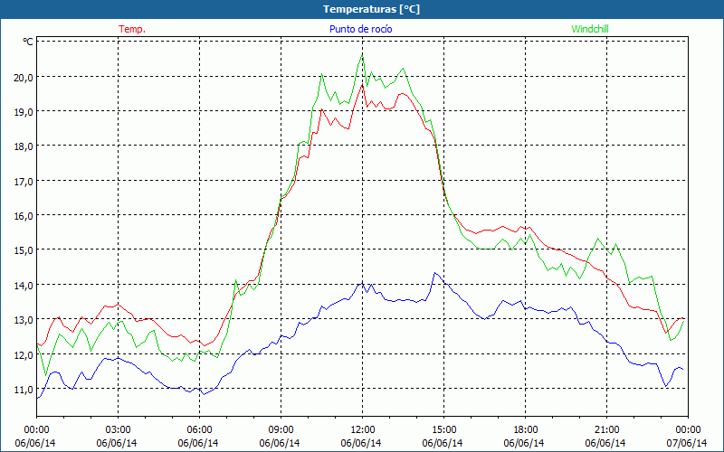Image resolution: width=724 pixels, height=452 pixels.
Task: Click the 14,0 y-axis value
Action: pyautogui.click(x=24, y=285)
